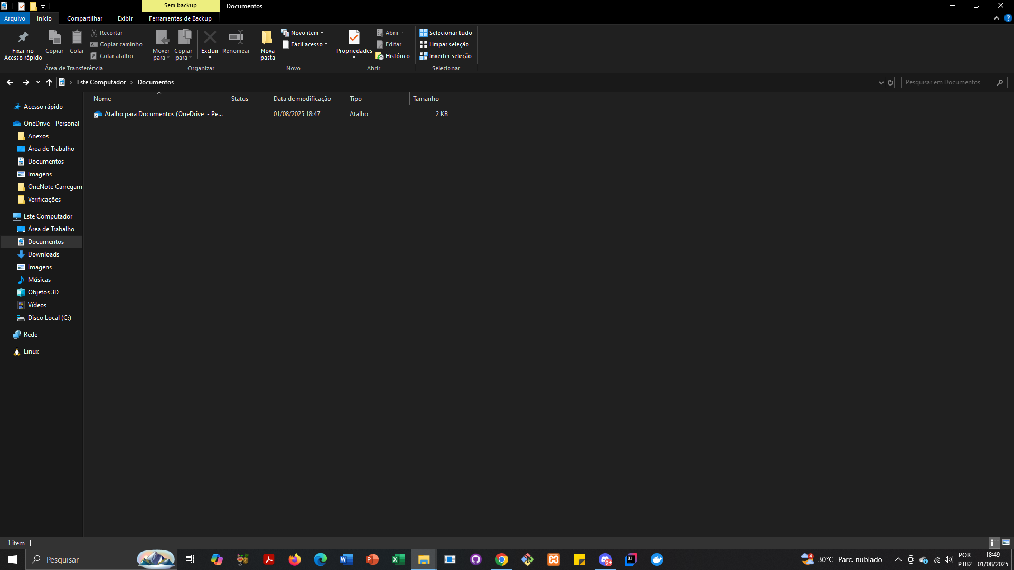Click the Inverter seleção icon

[x=423, y=56]
